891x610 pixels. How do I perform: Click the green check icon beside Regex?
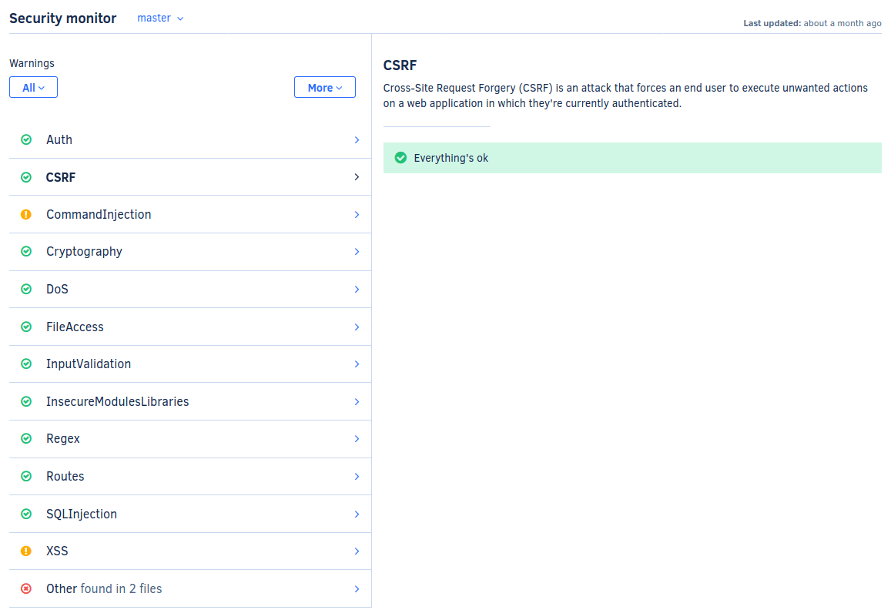point(26,438)
